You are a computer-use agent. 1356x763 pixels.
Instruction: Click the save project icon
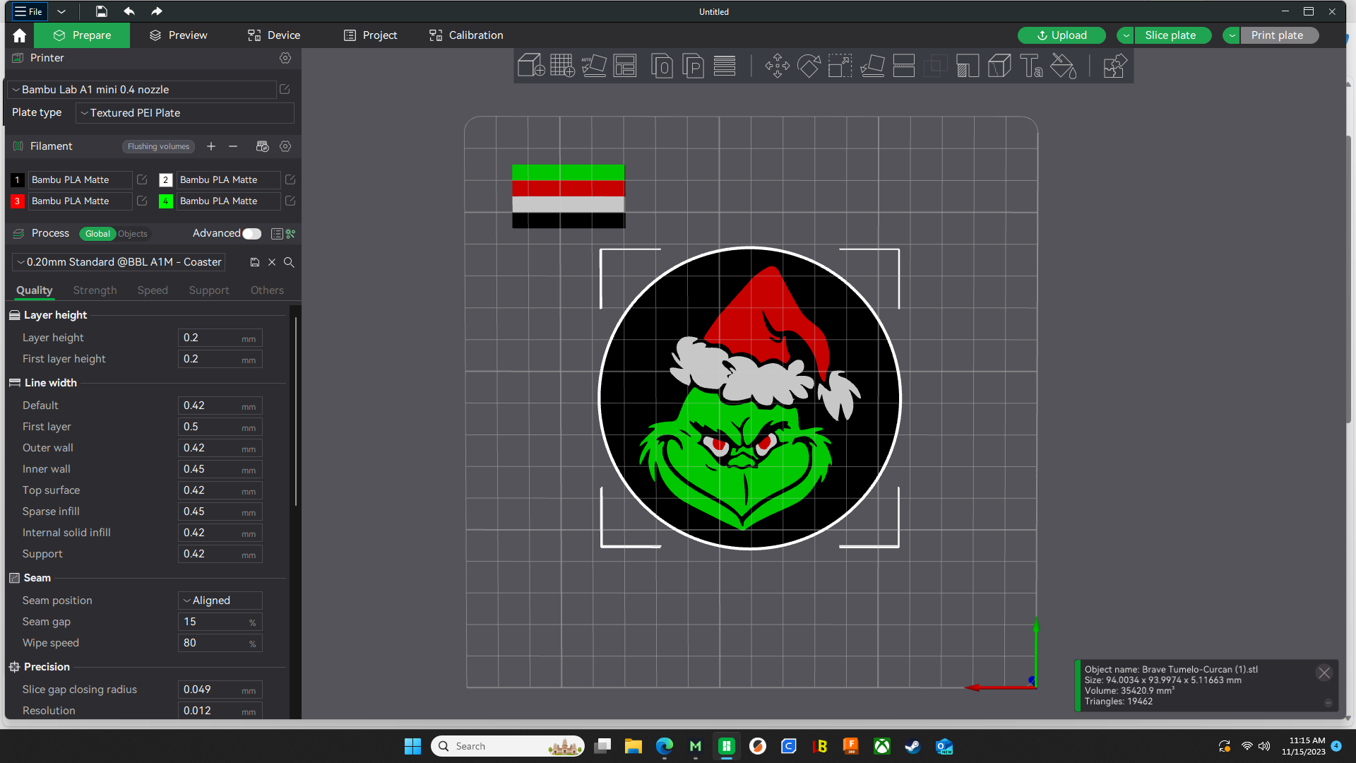pos(101,11)
